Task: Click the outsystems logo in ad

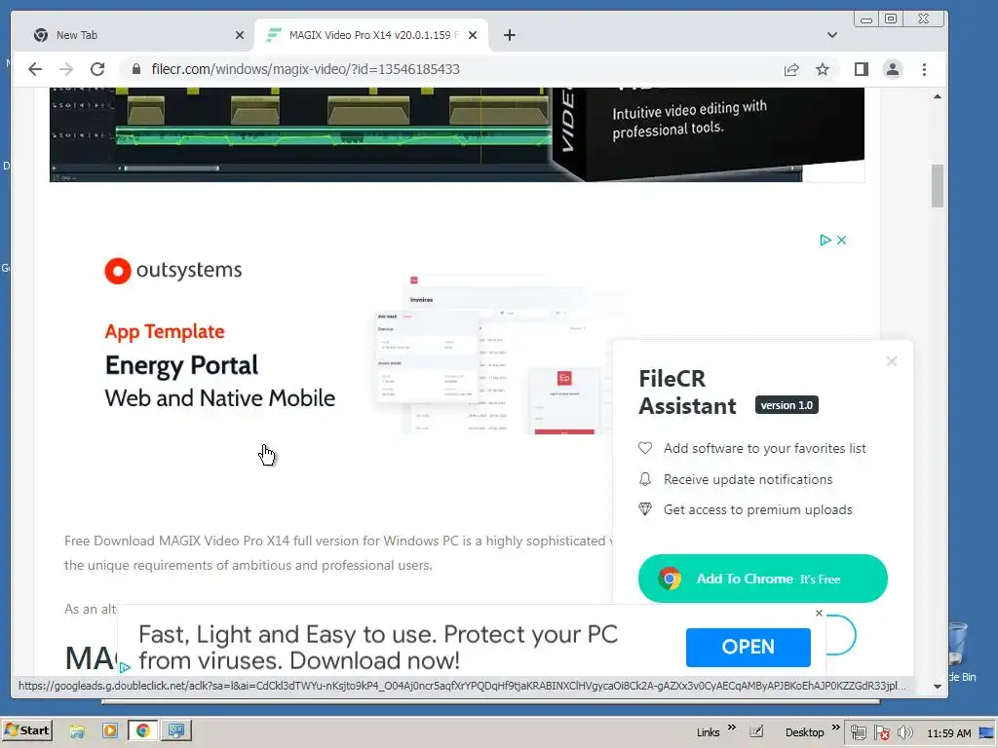Action: pos(173,271)
